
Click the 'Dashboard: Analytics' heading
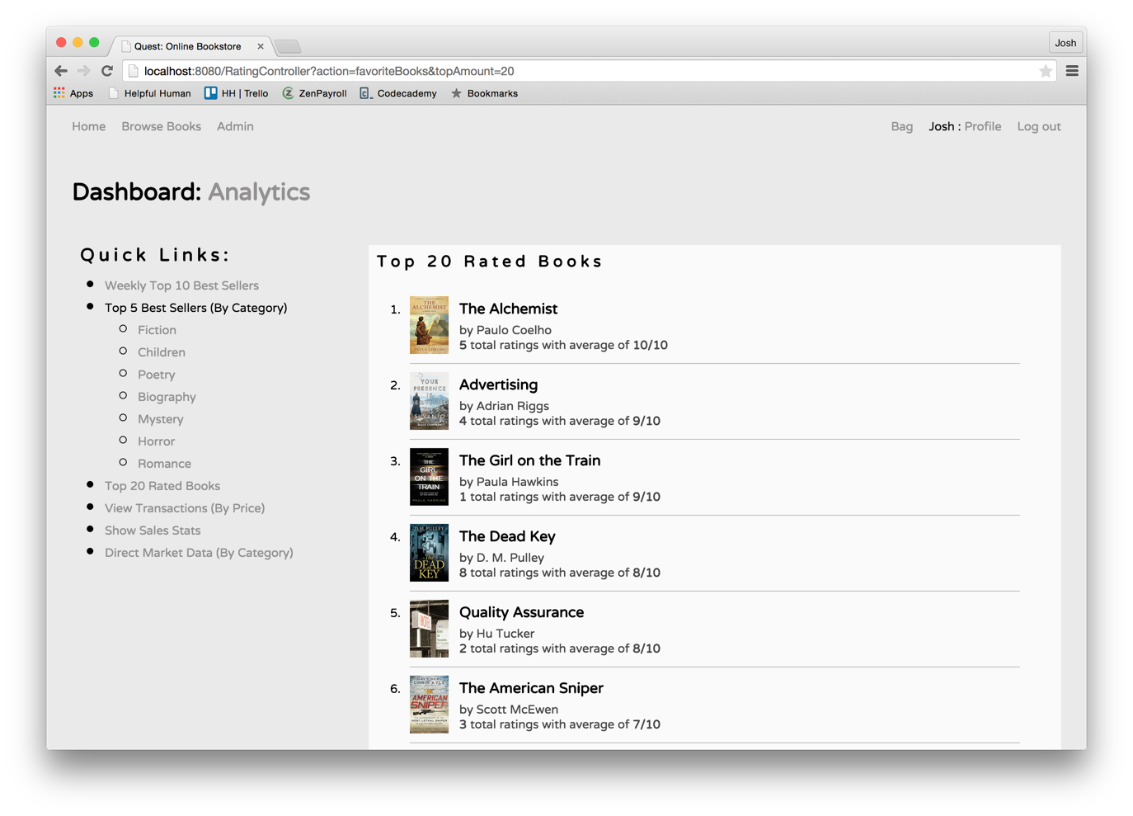click(191, 192)
